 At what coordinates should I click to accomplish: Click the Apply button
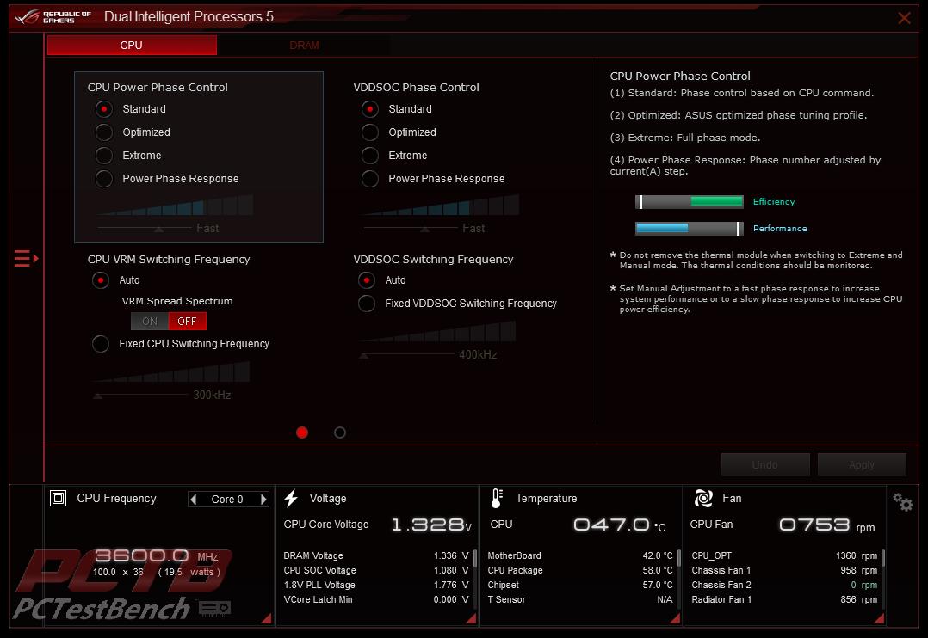click(862, 465)
